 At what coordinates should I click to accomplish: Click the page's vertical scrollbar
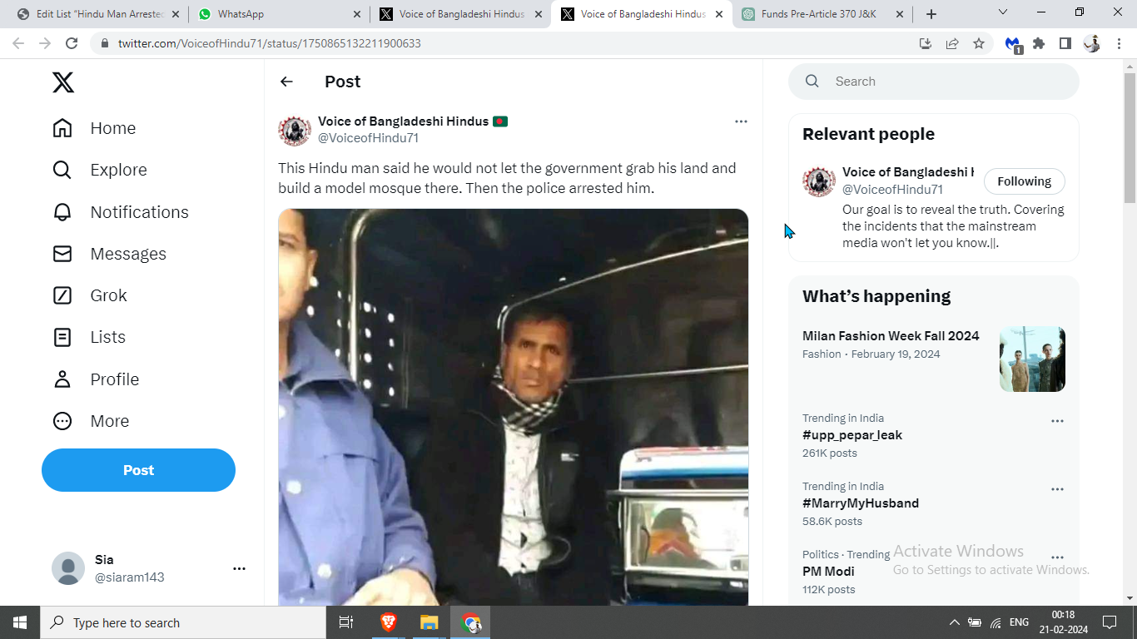1130,333
